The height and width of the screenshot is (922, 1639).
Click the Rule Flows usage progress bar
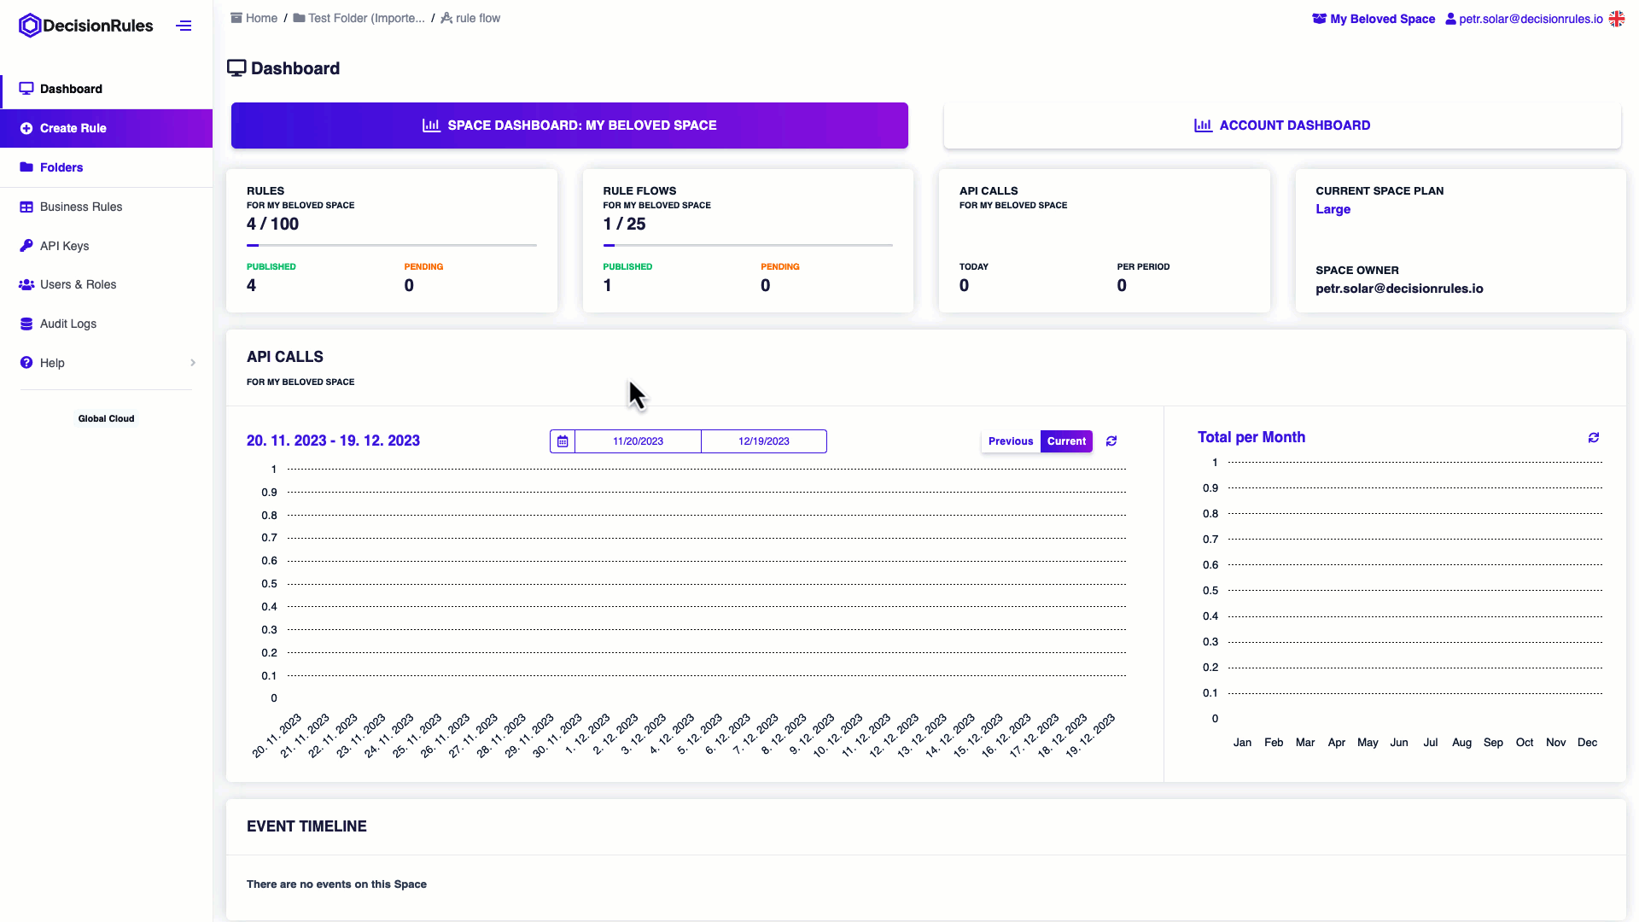(748, 245)
